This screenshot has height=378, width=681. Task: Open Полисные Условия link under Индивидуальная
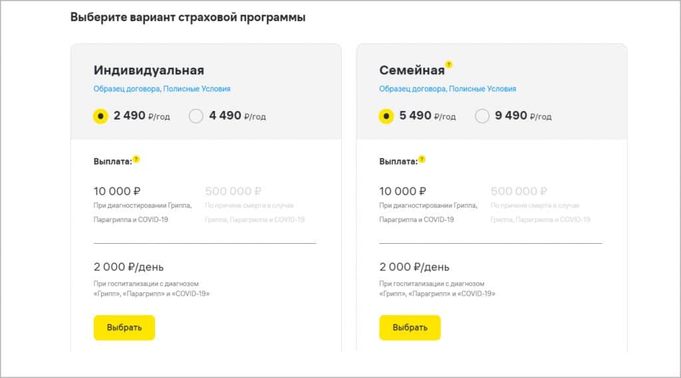point(197,88)
